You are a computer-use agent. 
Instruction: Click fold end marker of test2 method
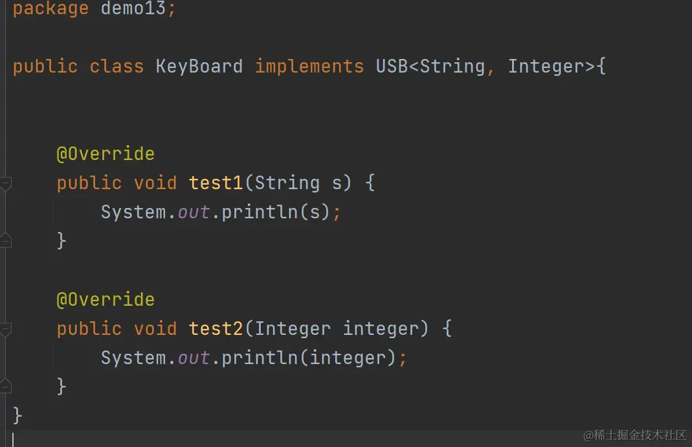click(x=5, y=387)
